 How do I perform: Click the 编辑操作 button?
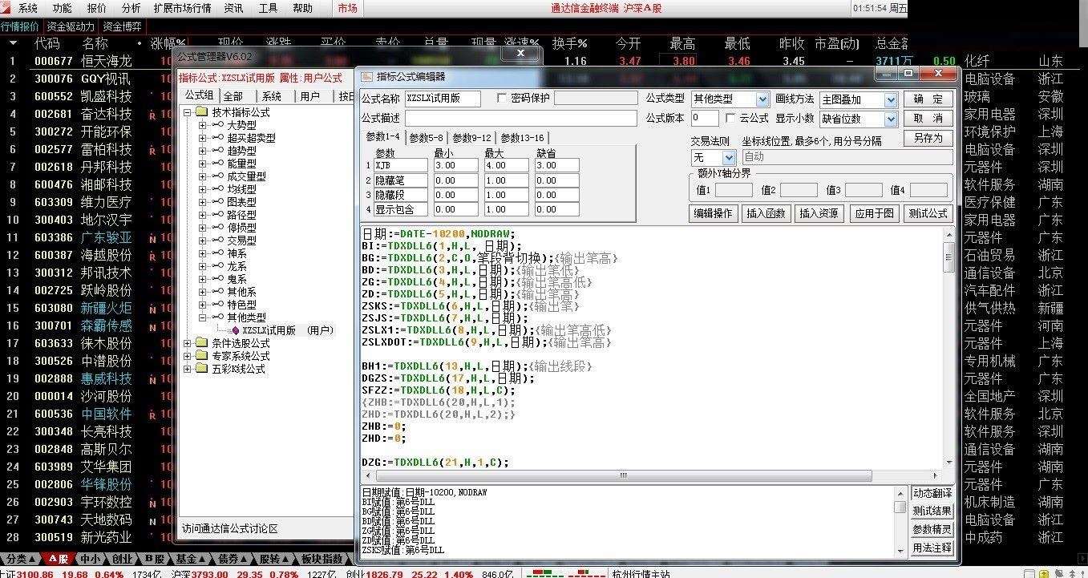(714, 214)
